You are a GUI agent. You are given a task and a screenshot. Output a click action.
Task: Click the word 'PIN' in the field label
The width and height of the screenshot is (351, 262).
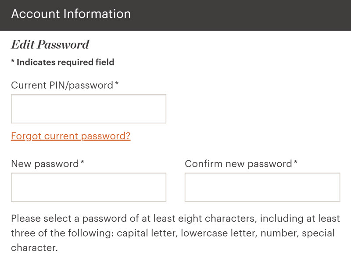click(x=57, y=85)
